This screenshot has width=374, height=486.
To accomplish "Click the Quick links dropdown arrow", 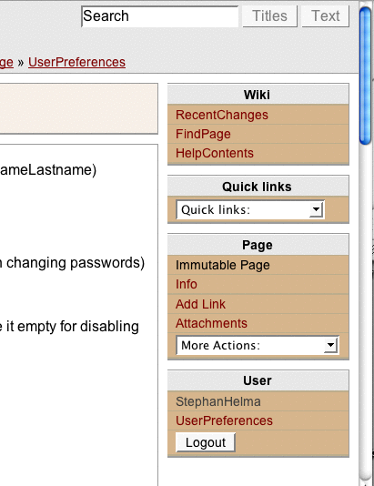I will pyautogui.click(x=316, y=210).
